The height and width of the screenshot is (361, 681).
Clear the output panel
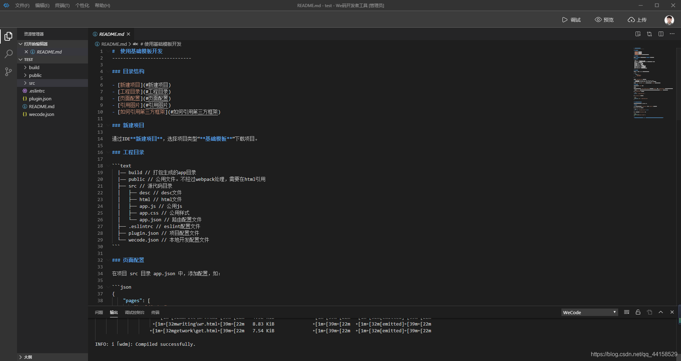pos(627,312)
